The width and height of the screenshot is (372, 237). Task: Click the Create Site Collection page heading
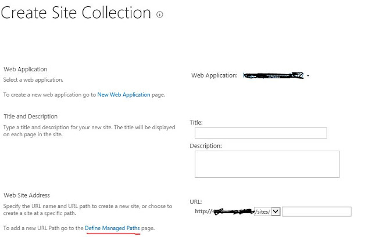pyautogui.click(x=76, y=13)
